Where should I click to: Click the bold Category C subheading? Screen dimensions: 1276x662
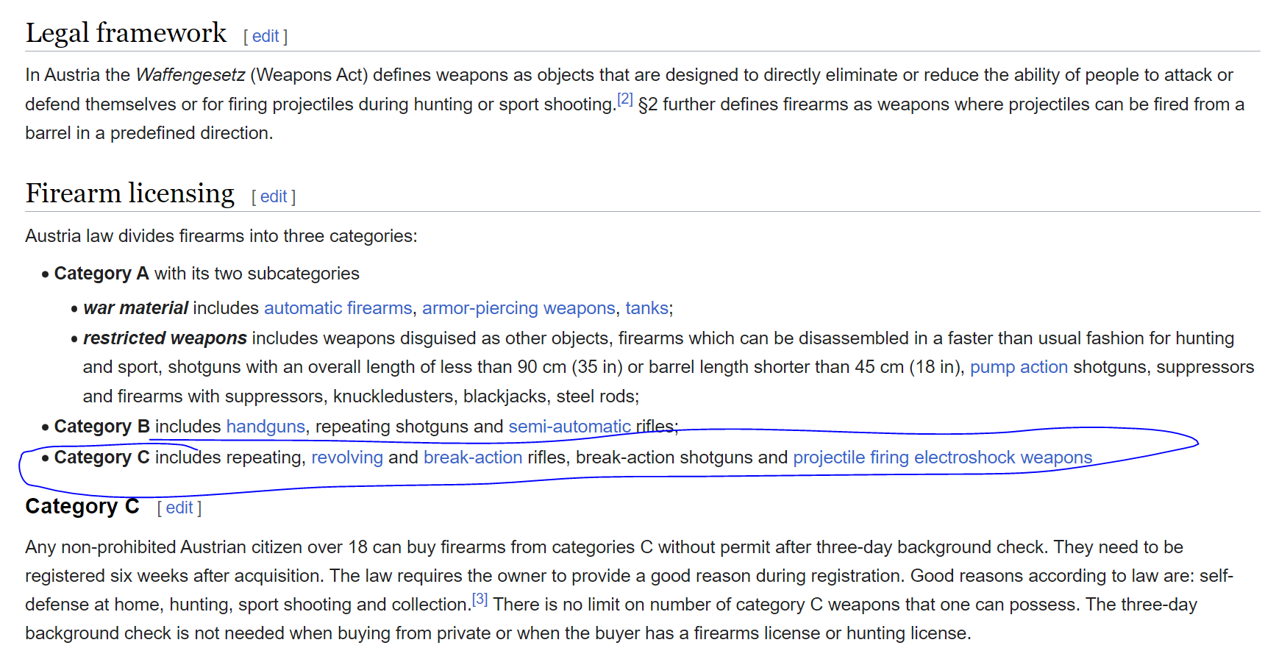[82, 507]
